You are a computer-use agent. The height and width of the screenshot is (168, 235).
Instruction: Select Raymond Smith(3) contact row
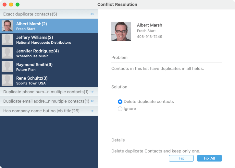[49, 67]
